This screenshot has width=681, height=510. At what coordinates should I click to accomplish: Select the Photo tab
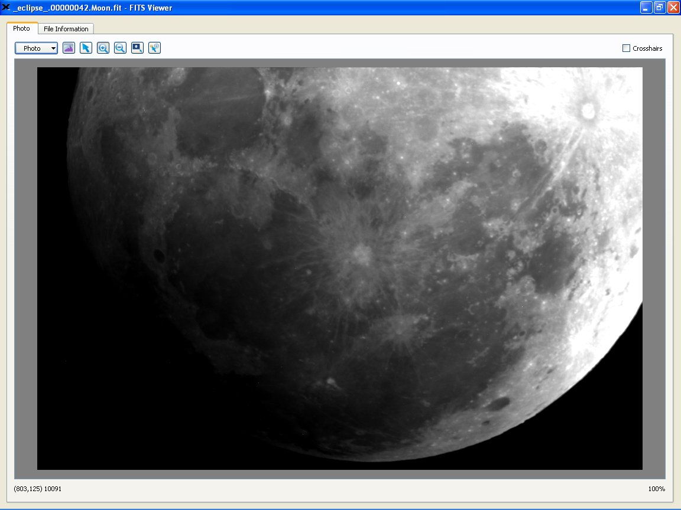(x=22, y=28)
